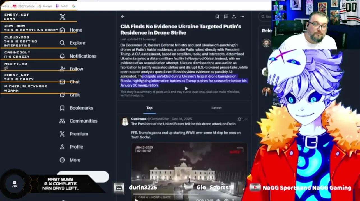Open Chat via the envelope icon
Screen dimensions: 360x201
pos(62,82)
